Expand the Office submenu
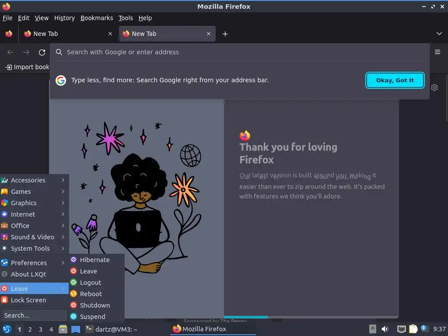Screen dimensions: 448x336 (34, 226)
